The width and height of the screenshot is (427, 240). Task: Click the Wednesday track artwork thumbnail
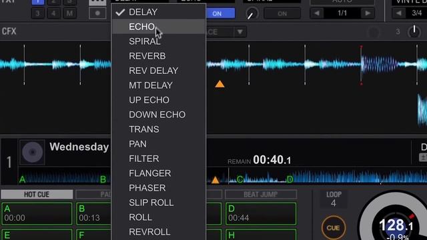(32, 153)
